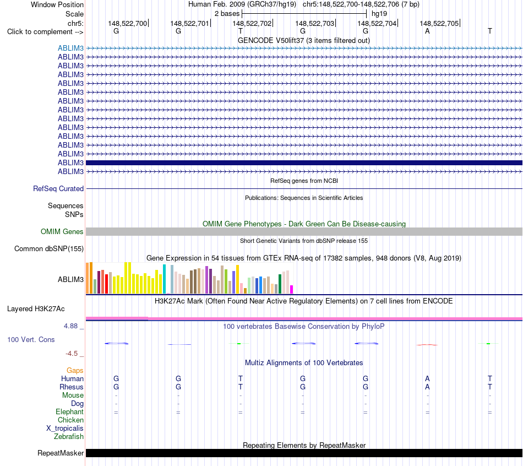Click the chr5:148,522,700-148,522,706 (7 bp) range text
The width and height of the screenshot is (523, 466).
click(361, 4)
